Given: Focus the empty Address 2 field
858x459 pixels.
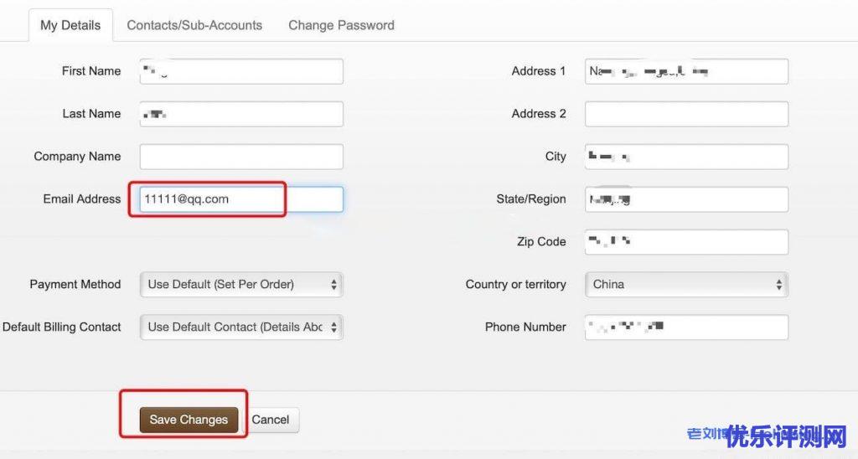Looking at the screenshot, I should pos(687,114).
